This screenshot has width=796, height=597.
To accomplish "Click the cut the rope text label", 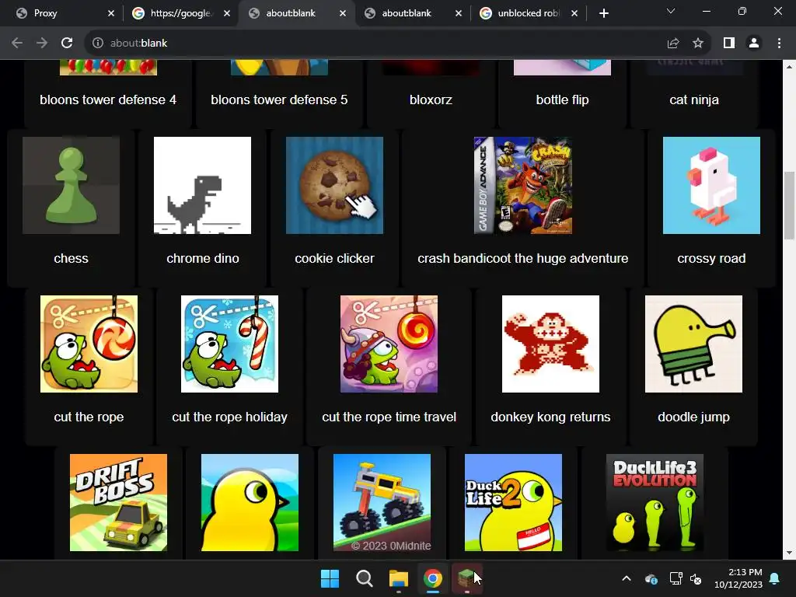I will point(89,417).
